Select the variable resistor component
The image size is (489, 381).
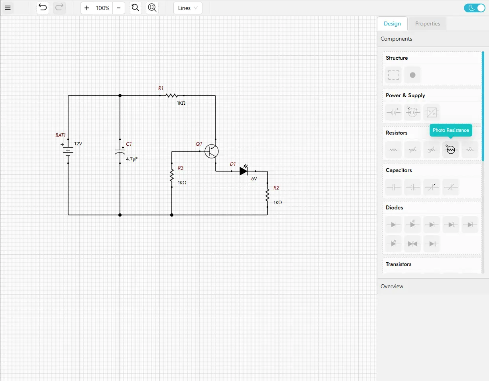click(x=412, y=150)
